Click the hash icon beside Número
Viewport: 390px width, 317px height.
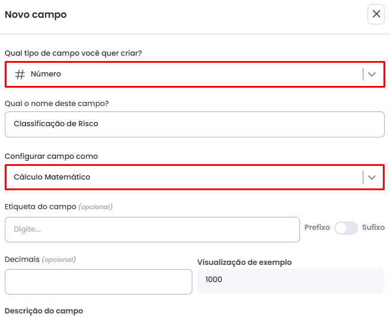pos(20,75)
